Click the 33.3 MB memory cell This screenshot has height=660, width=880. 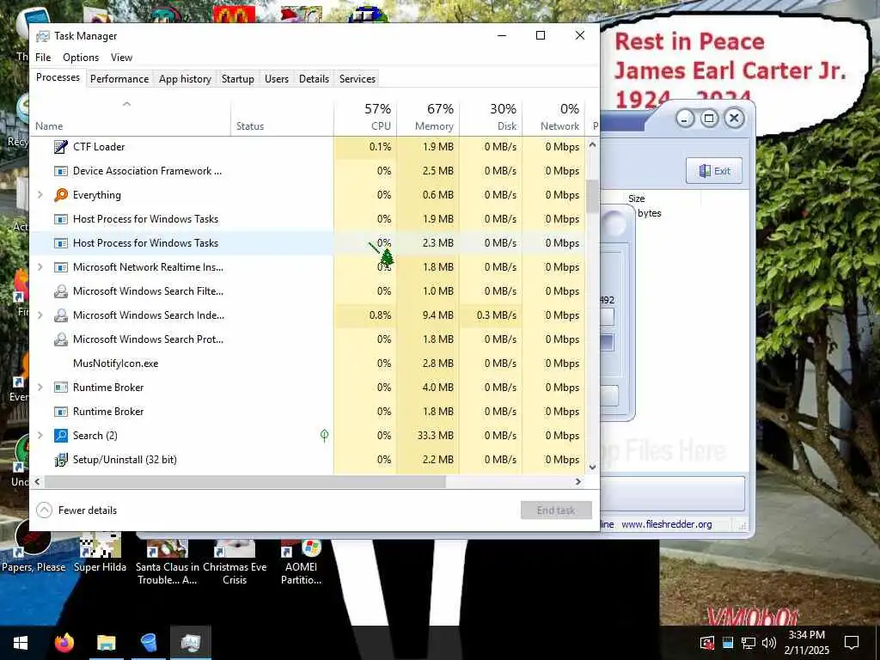428,436
